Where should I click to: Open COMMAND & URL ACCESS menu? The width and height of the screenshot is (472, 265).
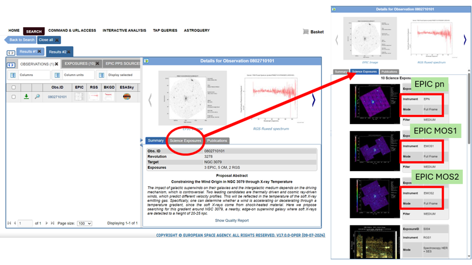(x=72, y=30)
